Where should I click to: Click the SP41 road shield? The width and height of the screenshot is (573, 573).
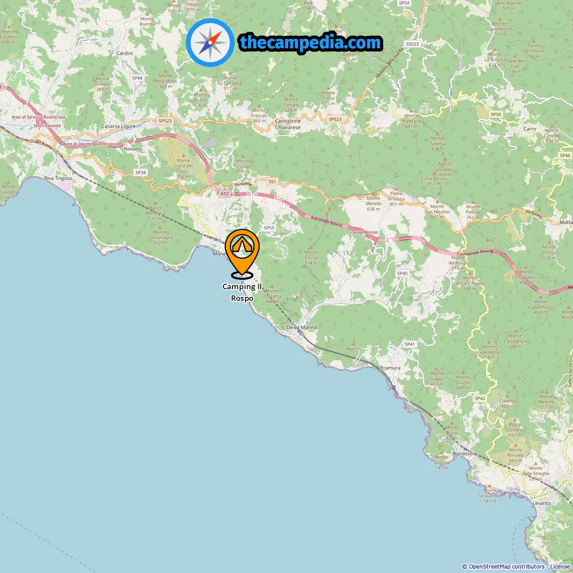(x=410, y=344)
